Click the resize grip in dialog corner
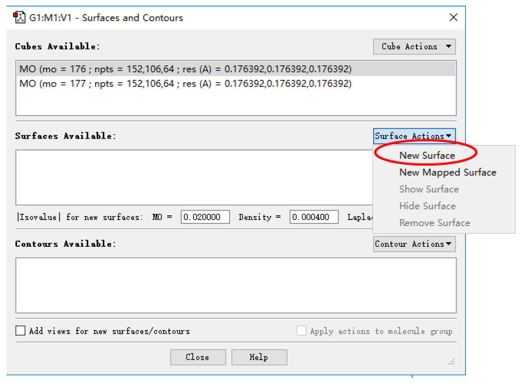This screenshot has height=385, width=528. (451, 361)
